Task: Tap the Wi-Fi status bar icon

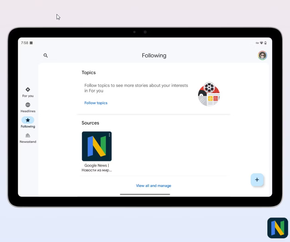Action: (261, 43)
